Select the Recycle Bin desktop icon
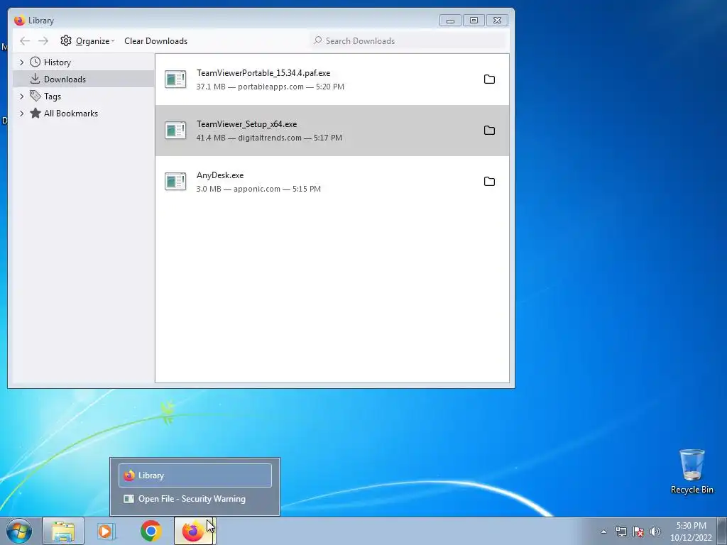727x545 pixels. pos(692,471)
